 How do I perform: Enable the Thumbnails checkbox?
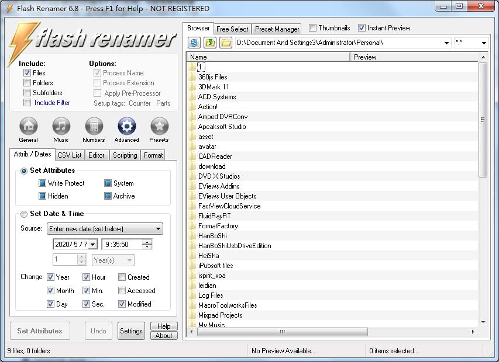tap(312, 28)
